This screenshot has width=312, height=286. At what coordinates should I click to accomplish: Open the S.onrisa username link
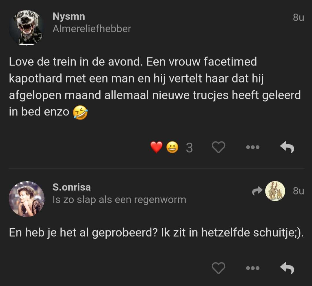pos(72,187)
